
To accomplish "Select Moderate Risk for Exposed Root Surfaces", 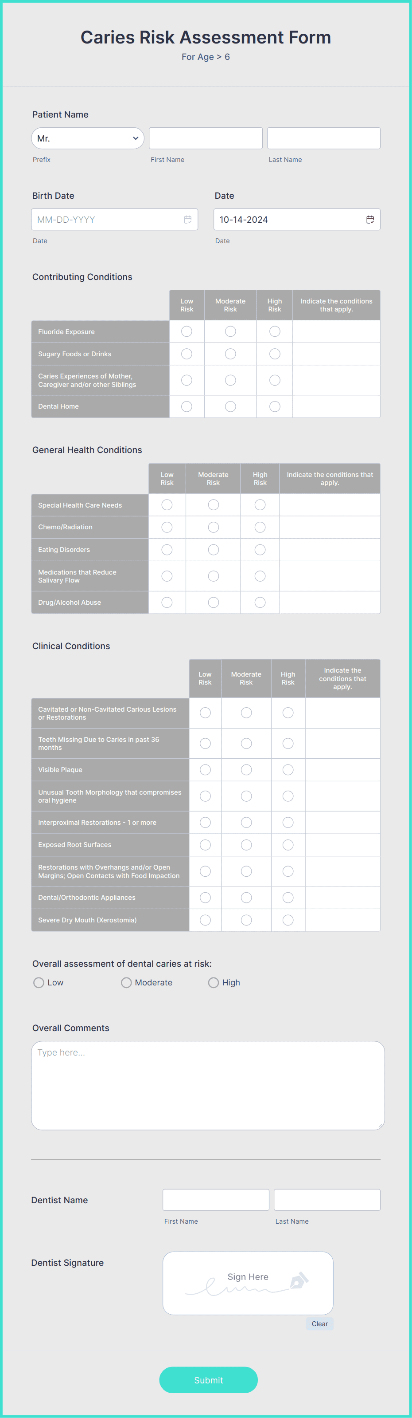I will [246, 844].
